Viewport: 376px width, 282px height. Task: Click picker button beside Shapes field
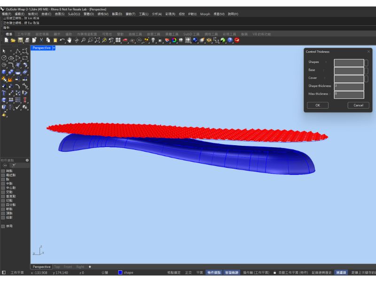point(367,62)
